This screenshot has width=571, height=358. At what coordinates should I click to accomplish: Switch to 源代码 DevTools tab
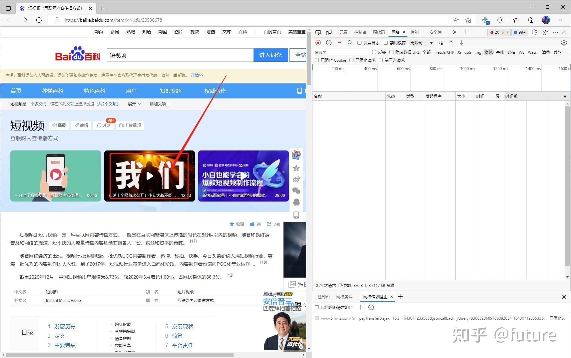[x=379, y=32]
